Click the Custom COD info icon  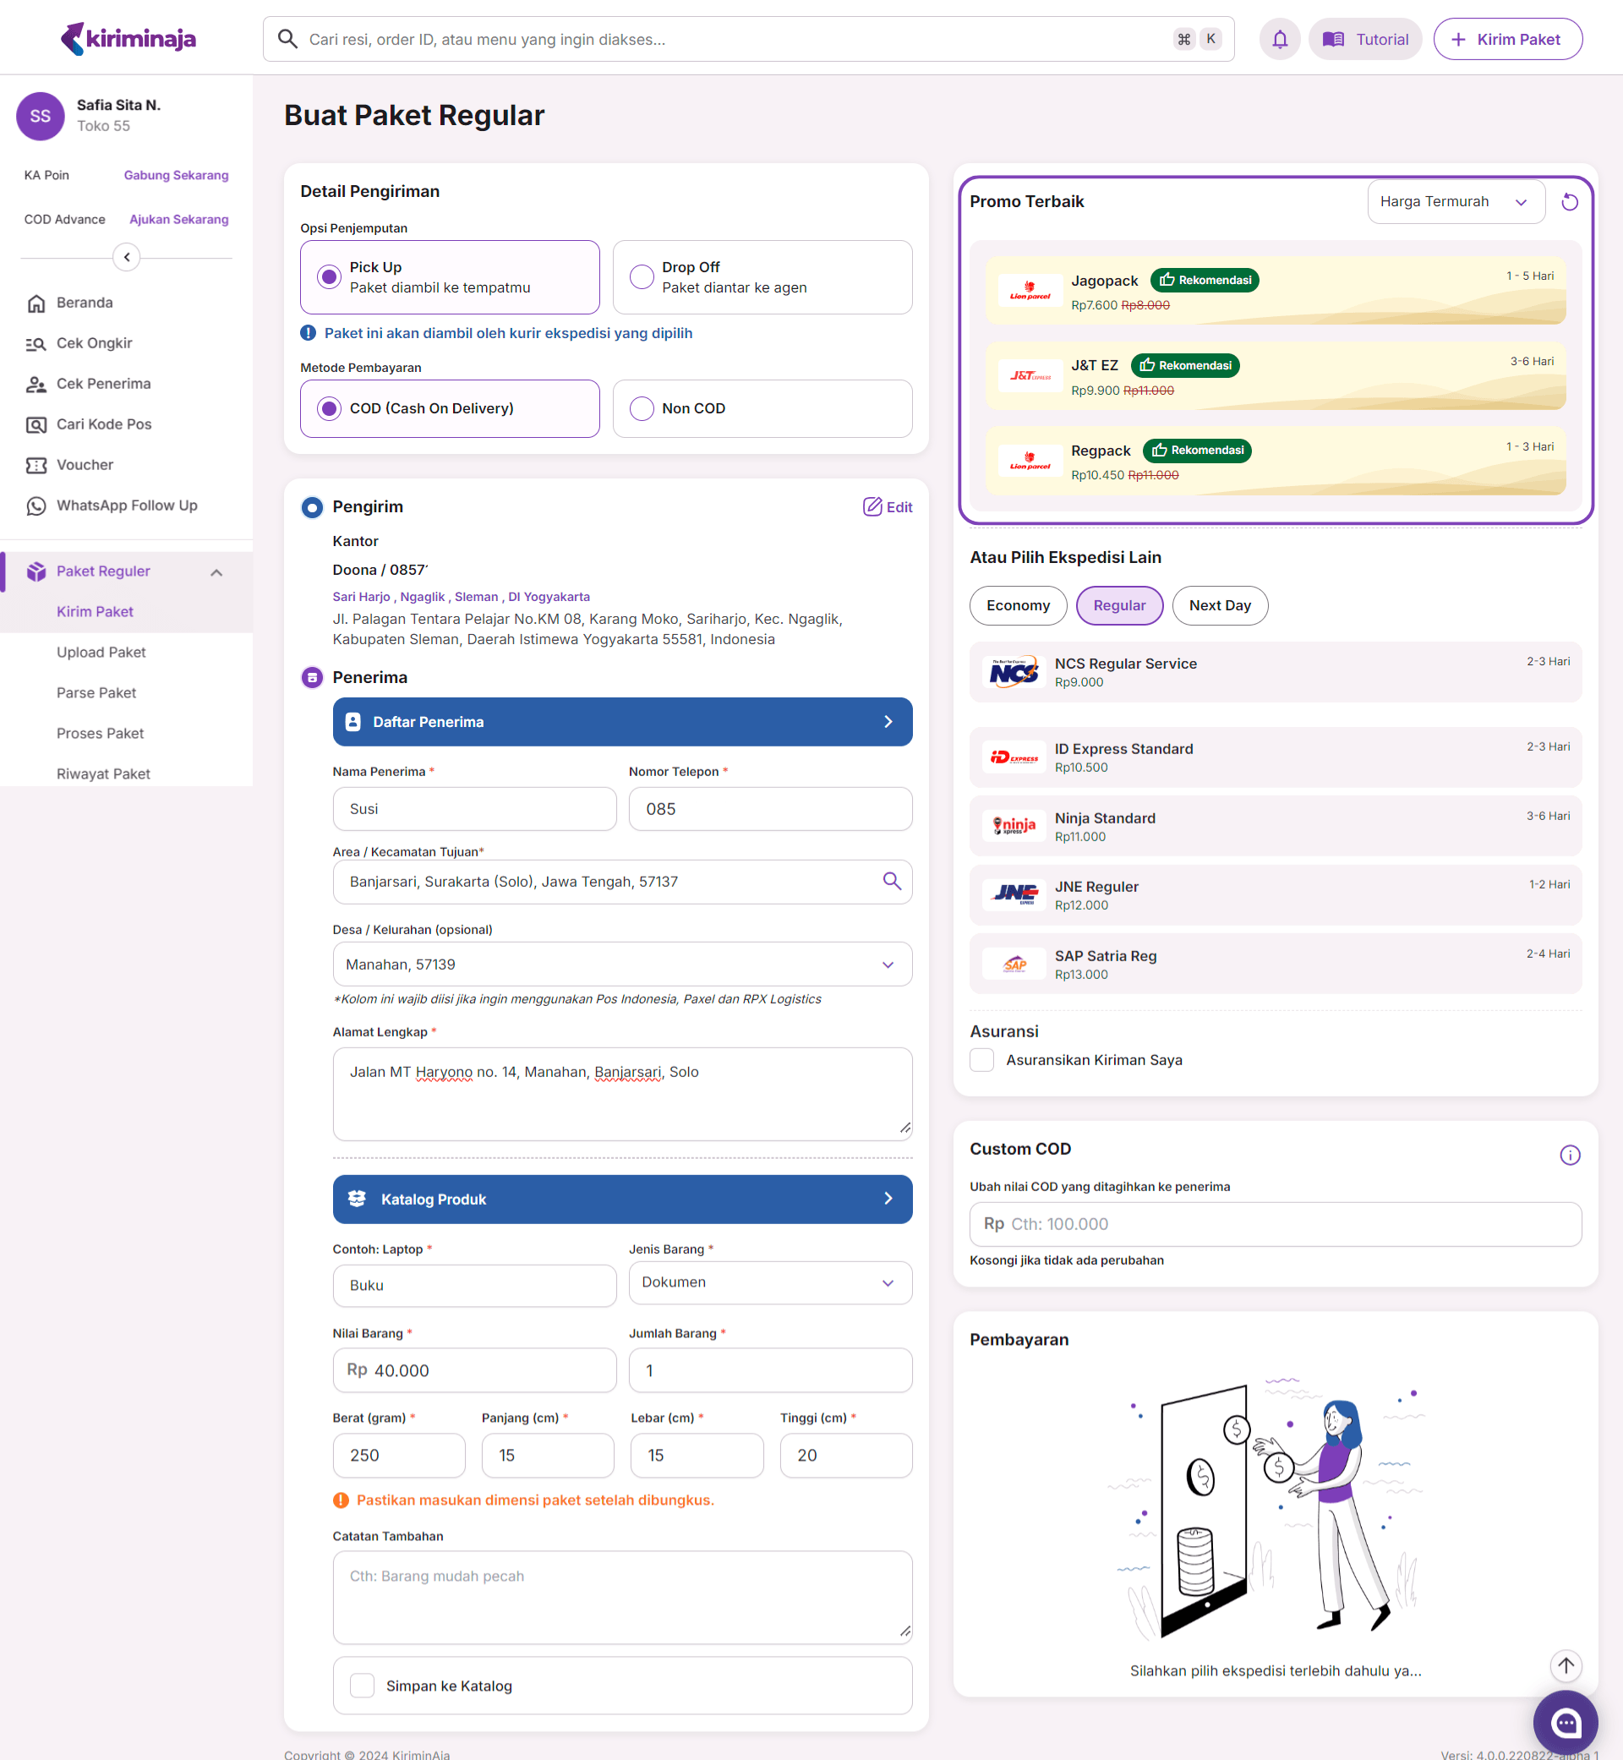tap(1570, 1155)
